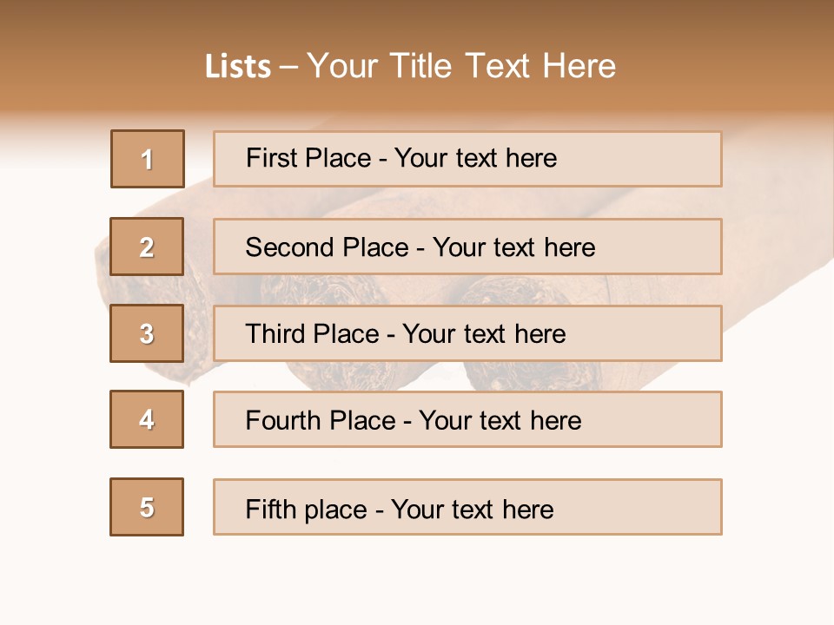Viewport: 834px width, 625px height.
Task: Choose the number 5 box
Action: pos(147,507)
